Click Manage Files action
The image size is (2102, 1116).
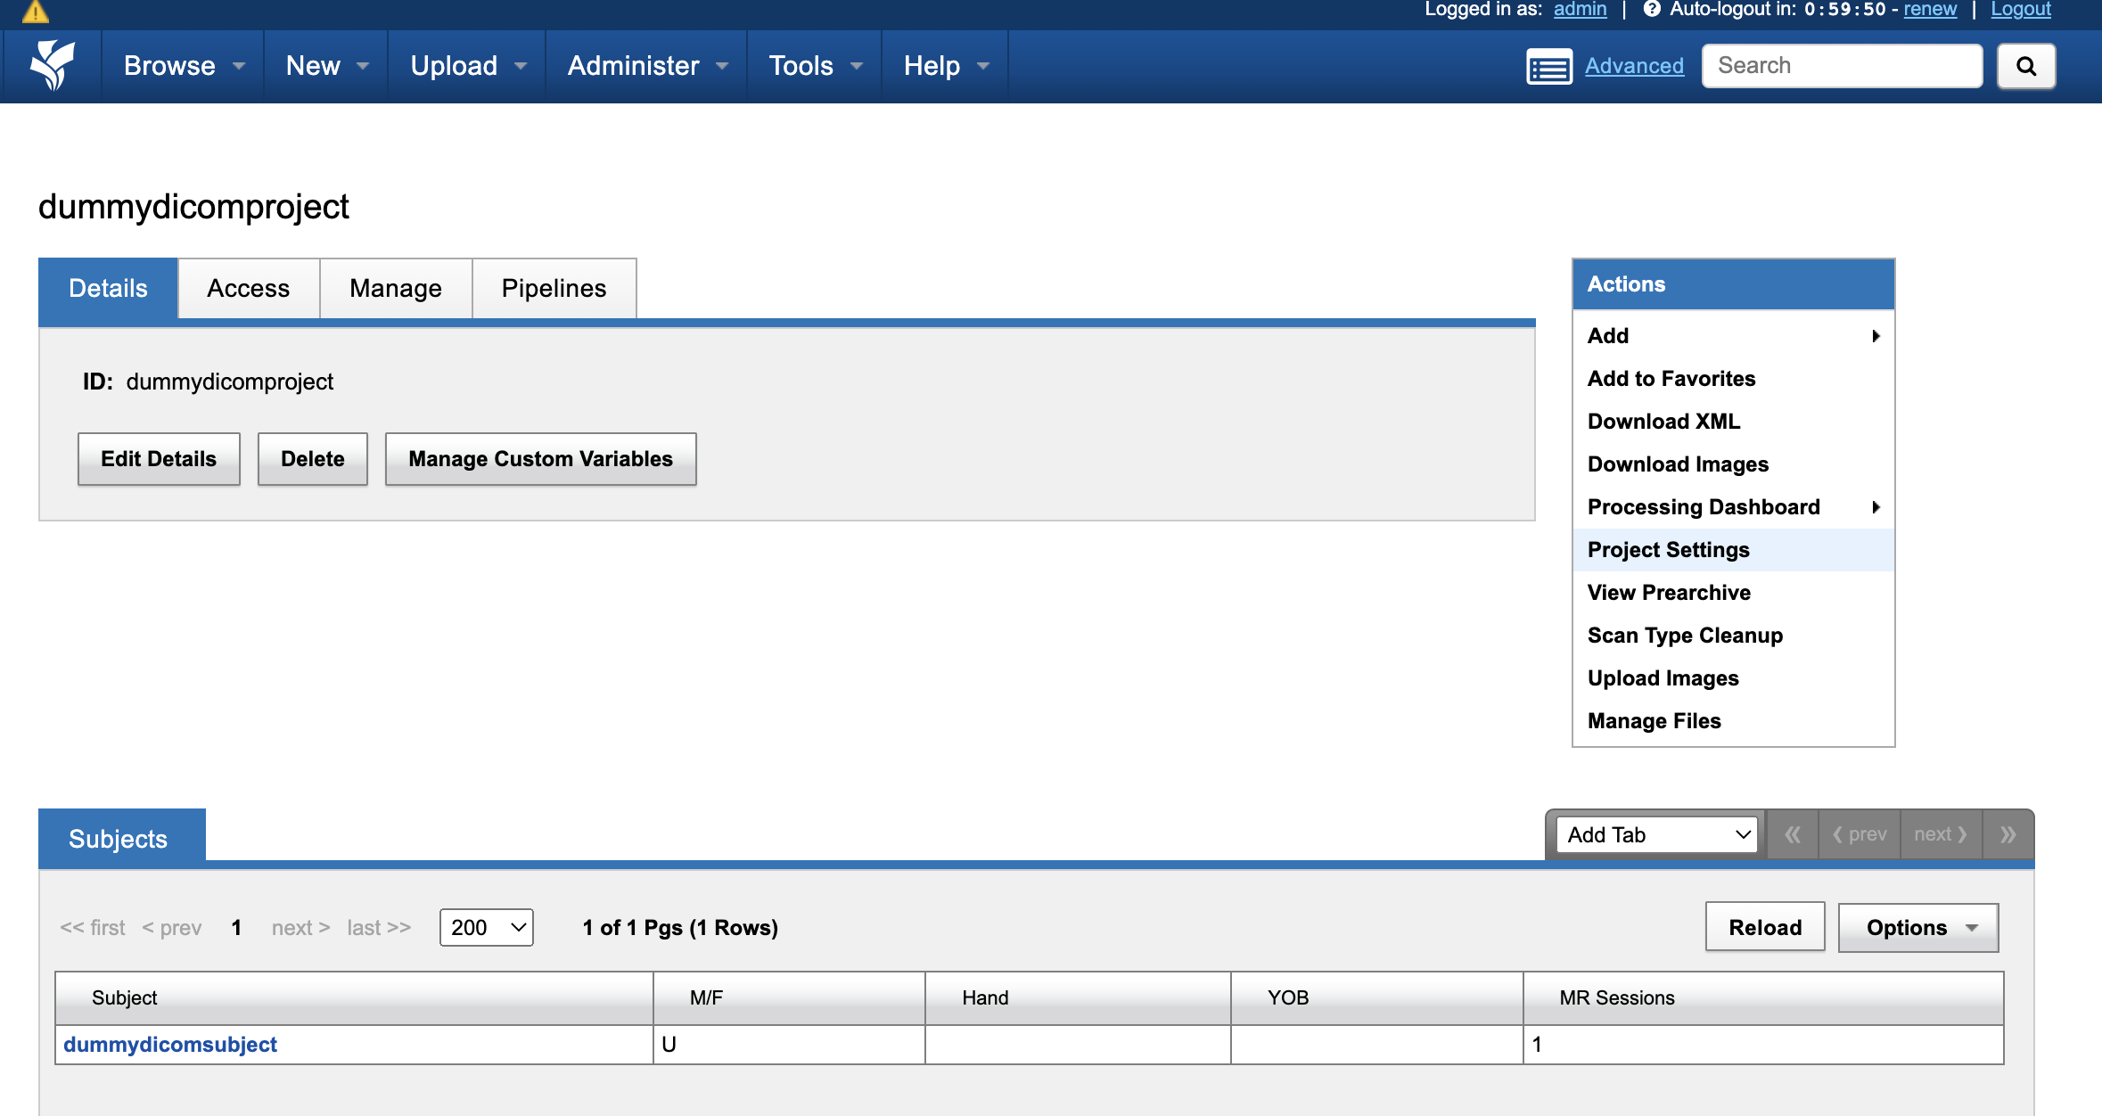point(1733,721)
